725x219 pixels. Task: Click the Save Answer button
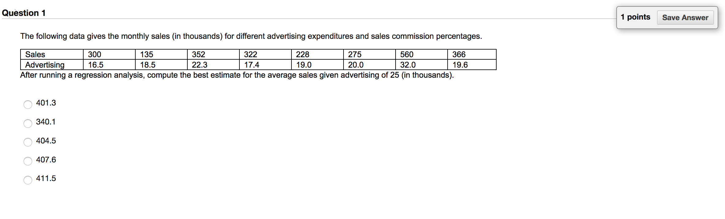[x=685, y=17]
